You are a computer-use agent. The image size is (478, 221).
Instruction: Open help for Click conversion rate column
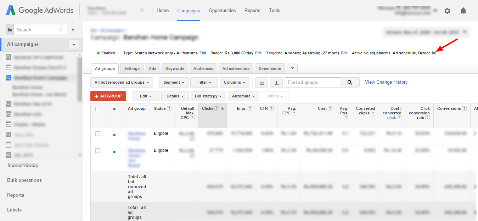tap(427, 118)
